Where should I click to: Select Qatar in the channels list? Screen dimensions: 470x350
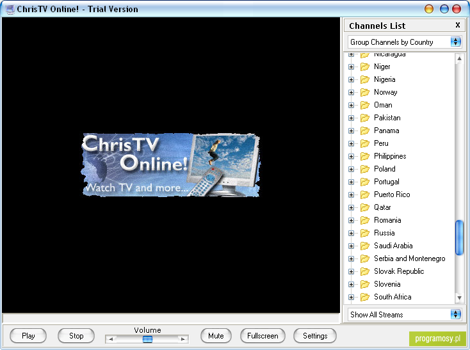382,207
